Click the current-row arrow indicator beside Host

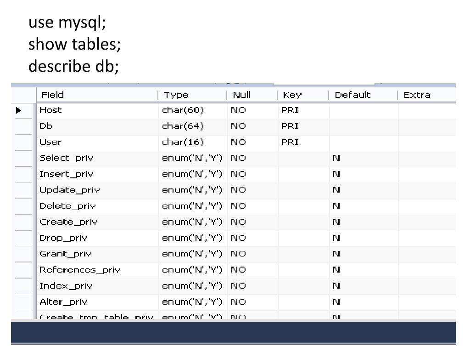19,110
